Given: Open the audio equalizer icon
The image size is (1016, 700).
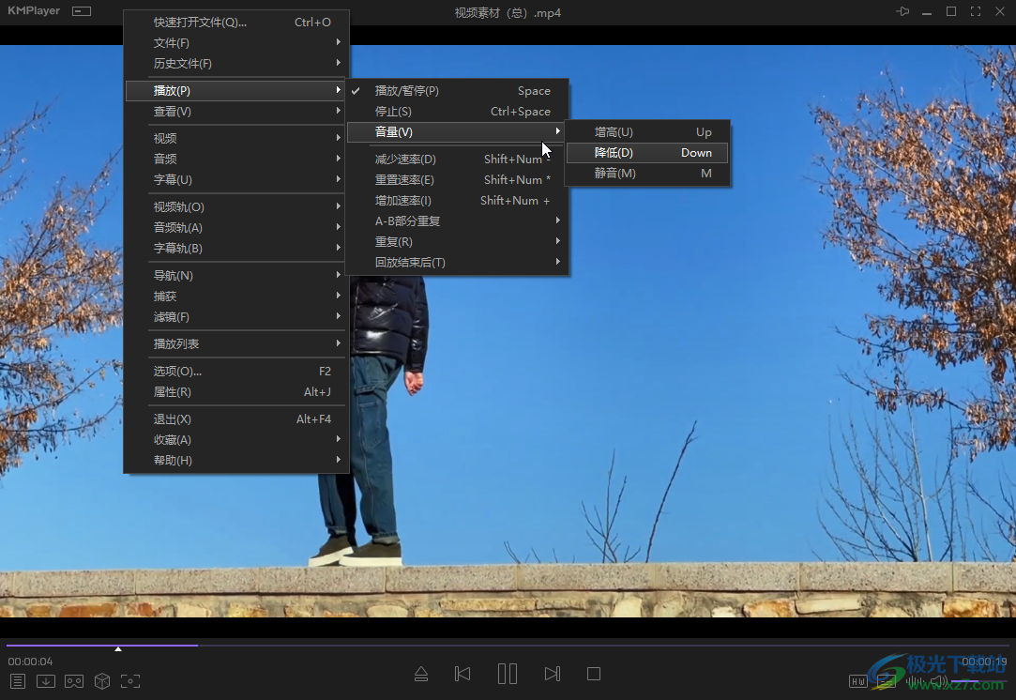Looking at the screenshot, I should (915, 681).
